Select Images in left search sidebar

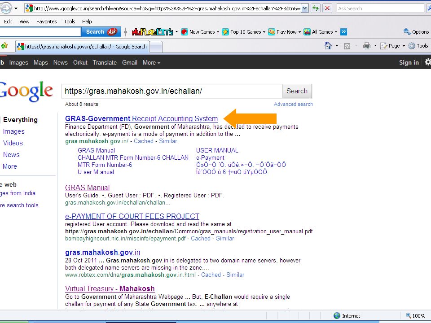pos(14,131)
